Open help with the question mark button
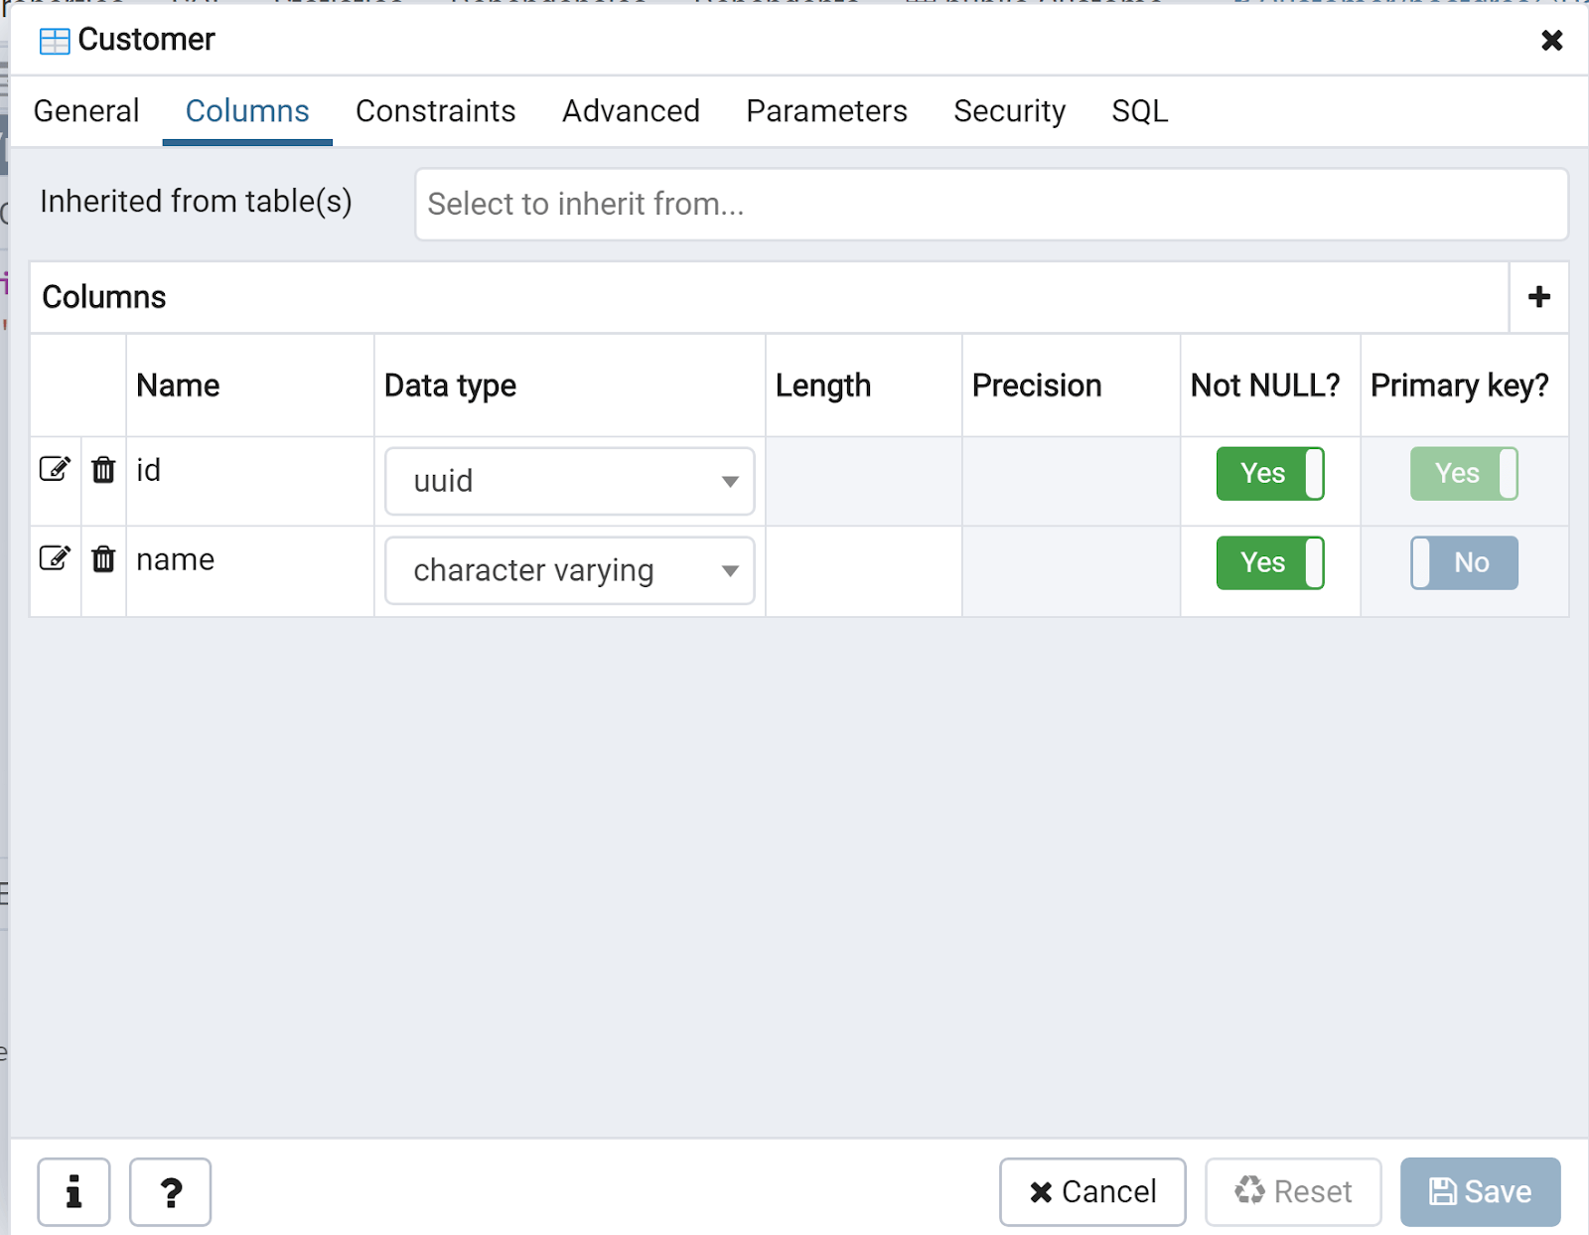Viewport: 1589px width, 1235px height. 170,1191
